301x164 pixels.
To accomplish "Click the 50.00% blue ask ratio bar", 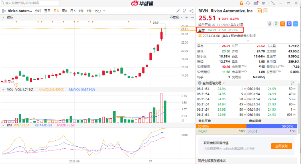I will point(272,126).
